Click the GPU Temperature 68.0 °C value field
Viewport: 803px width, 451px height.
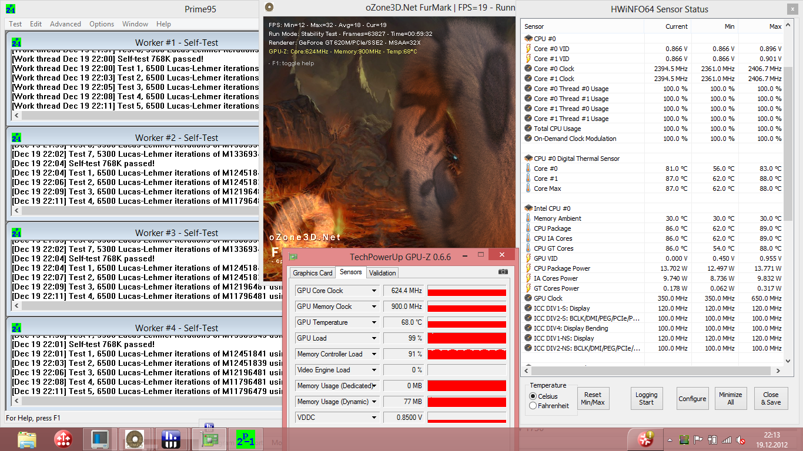point(403,322)
